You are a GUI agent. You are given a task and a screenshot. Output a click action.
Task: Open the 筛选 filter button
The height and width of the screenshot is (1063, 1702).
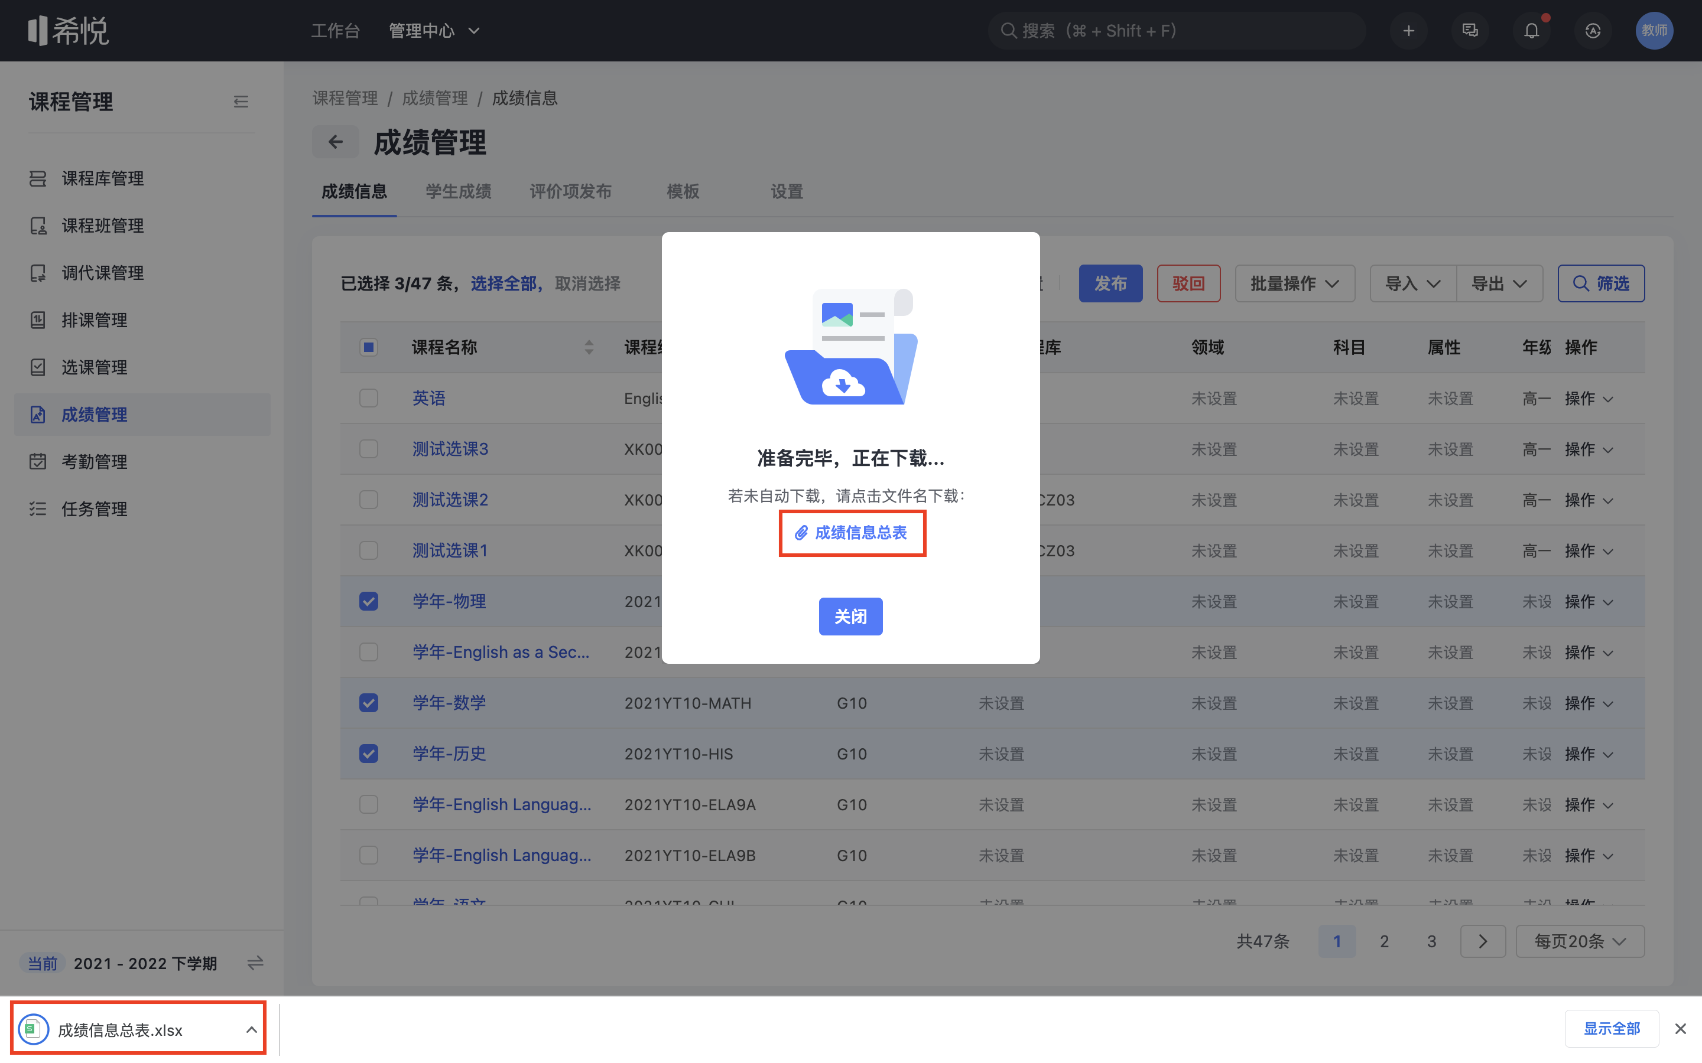click(1601, 283)
